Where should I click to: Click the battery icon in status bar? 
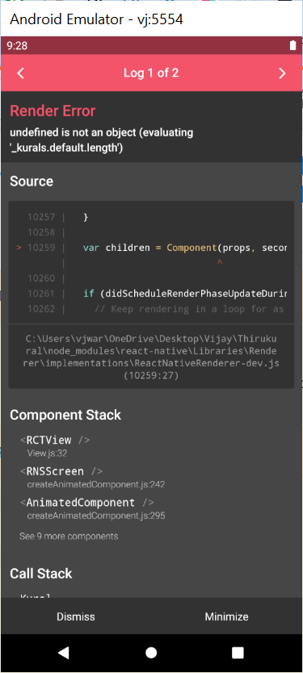pyautogui.click(x=292, y=46)
